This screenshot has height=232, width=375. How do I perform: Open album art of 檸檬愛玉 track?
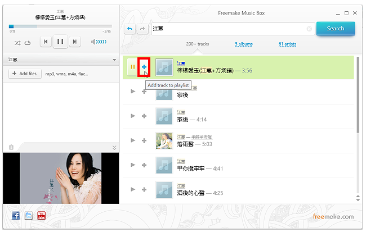click(x=164, y=67)
